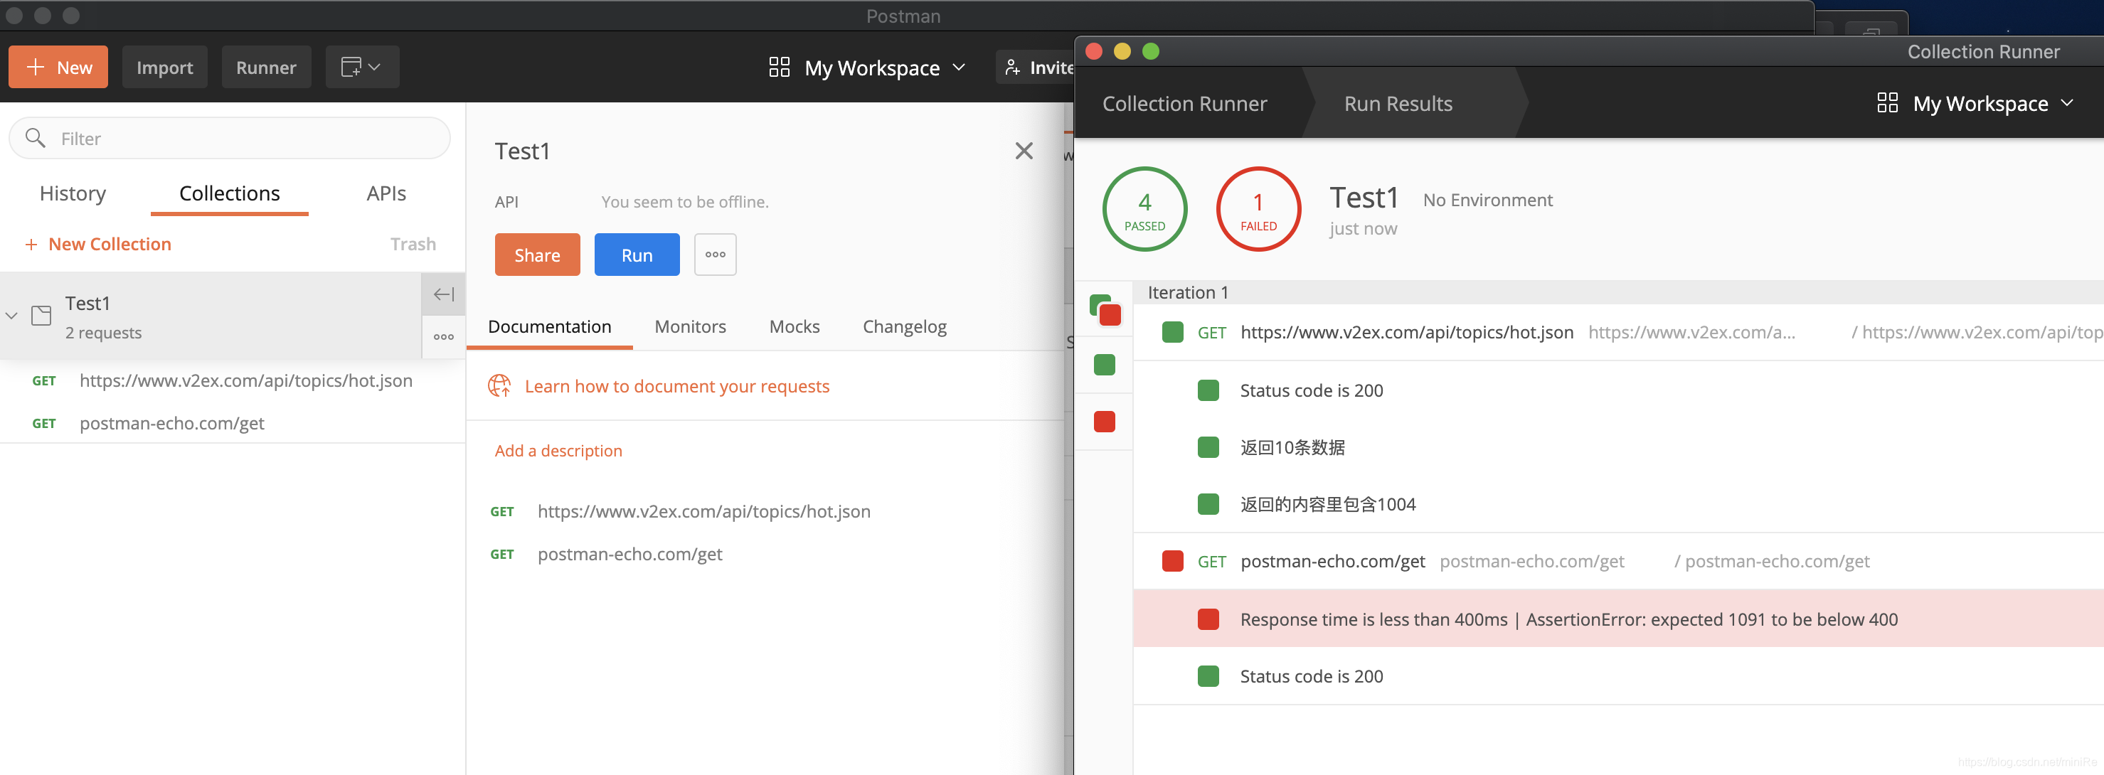Click the globe documentation icon

coord(499,385)
